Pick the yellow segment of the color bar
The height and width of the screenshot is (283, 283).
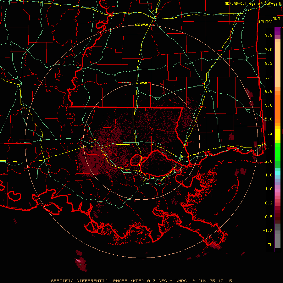[x=278, y=135]
